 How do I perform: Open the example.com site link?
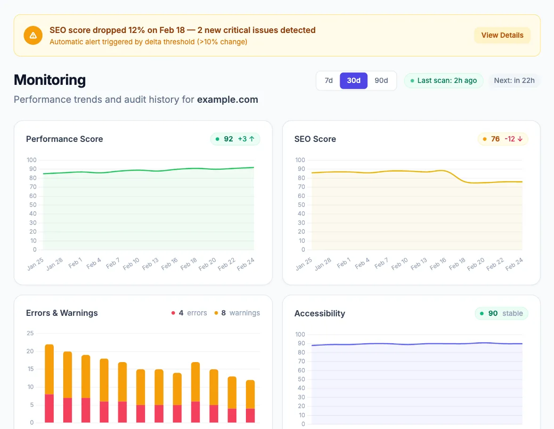tap(228, 99)
